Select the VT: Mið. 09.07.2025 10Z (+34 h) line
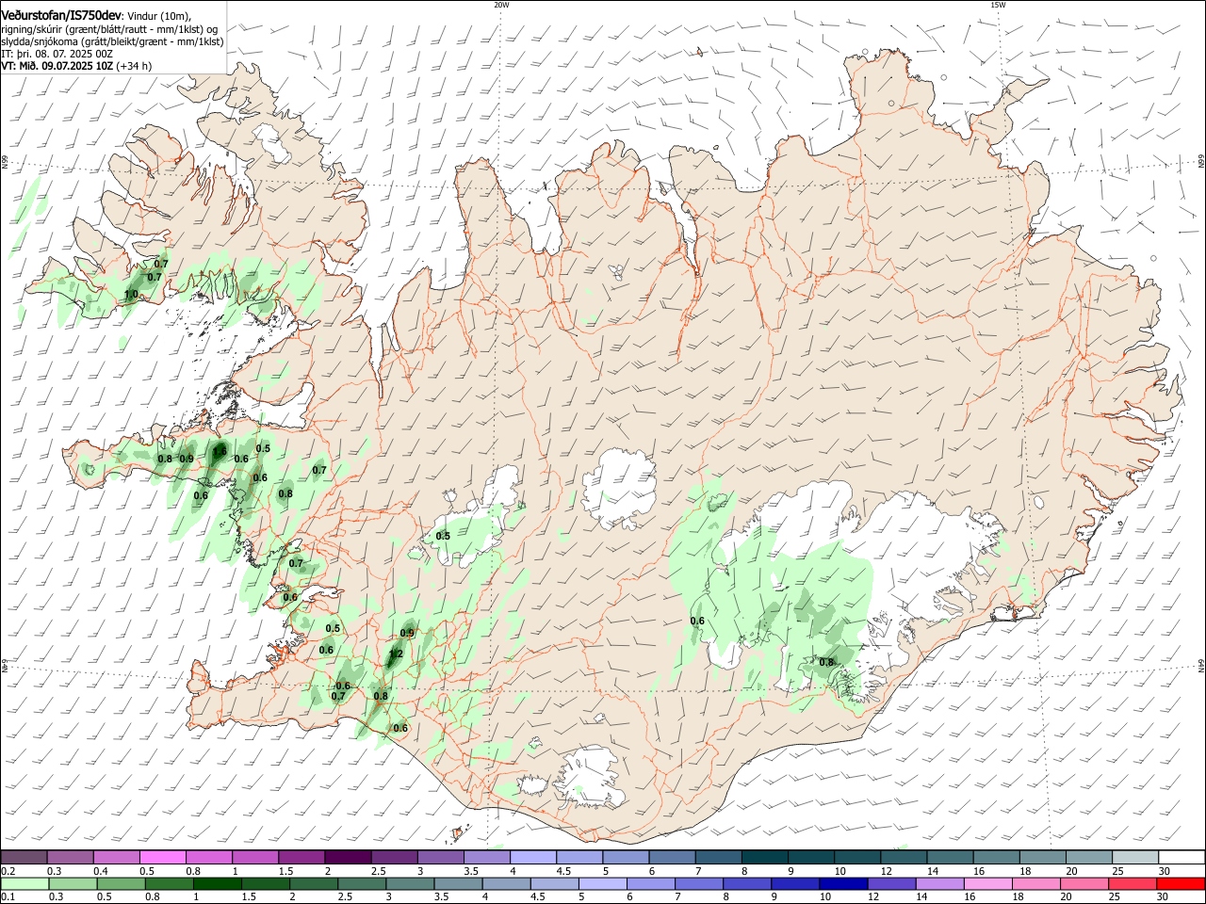 tap(76, 66)
